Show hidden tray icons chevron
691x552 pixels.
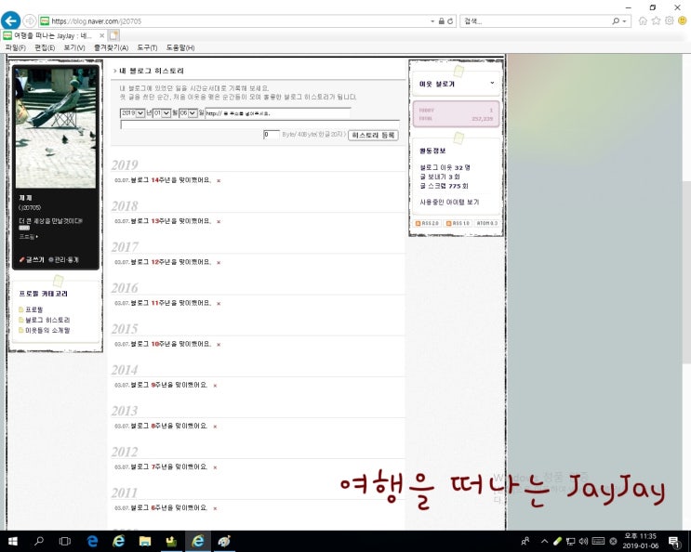point(544,541)
